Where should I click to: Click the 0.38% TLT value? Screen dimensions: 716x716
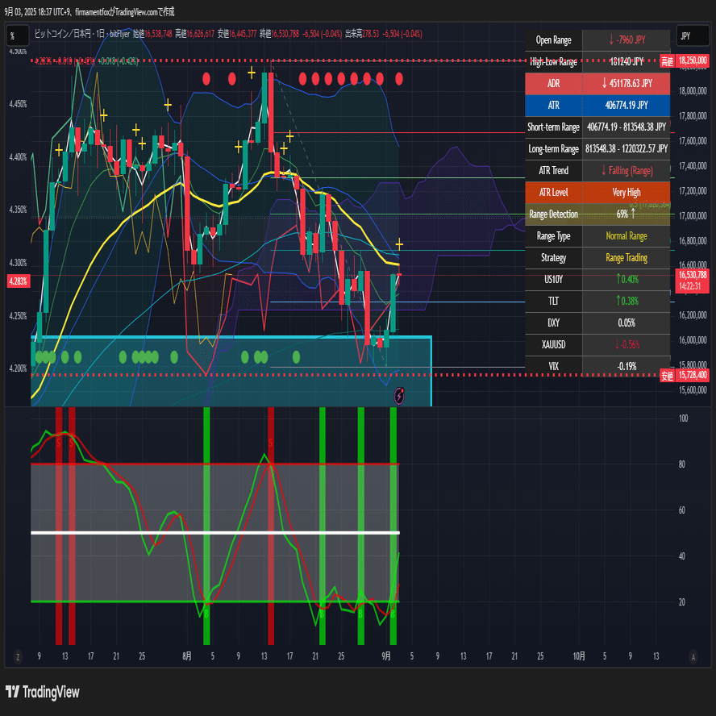(x=626, y=301)
